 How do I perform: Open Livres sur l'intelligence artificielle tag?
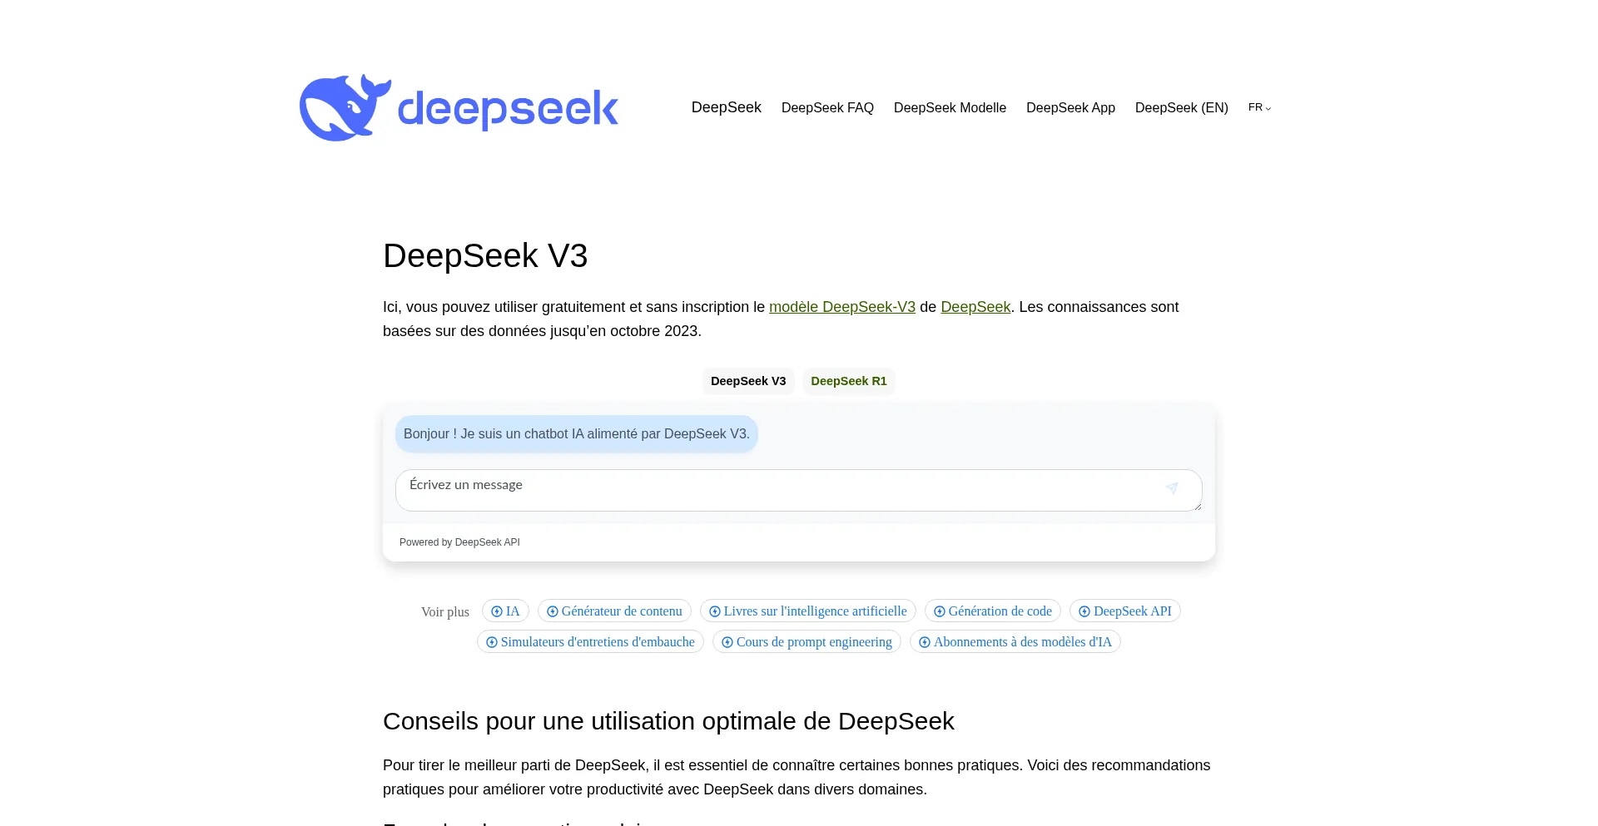coord(808,611)
